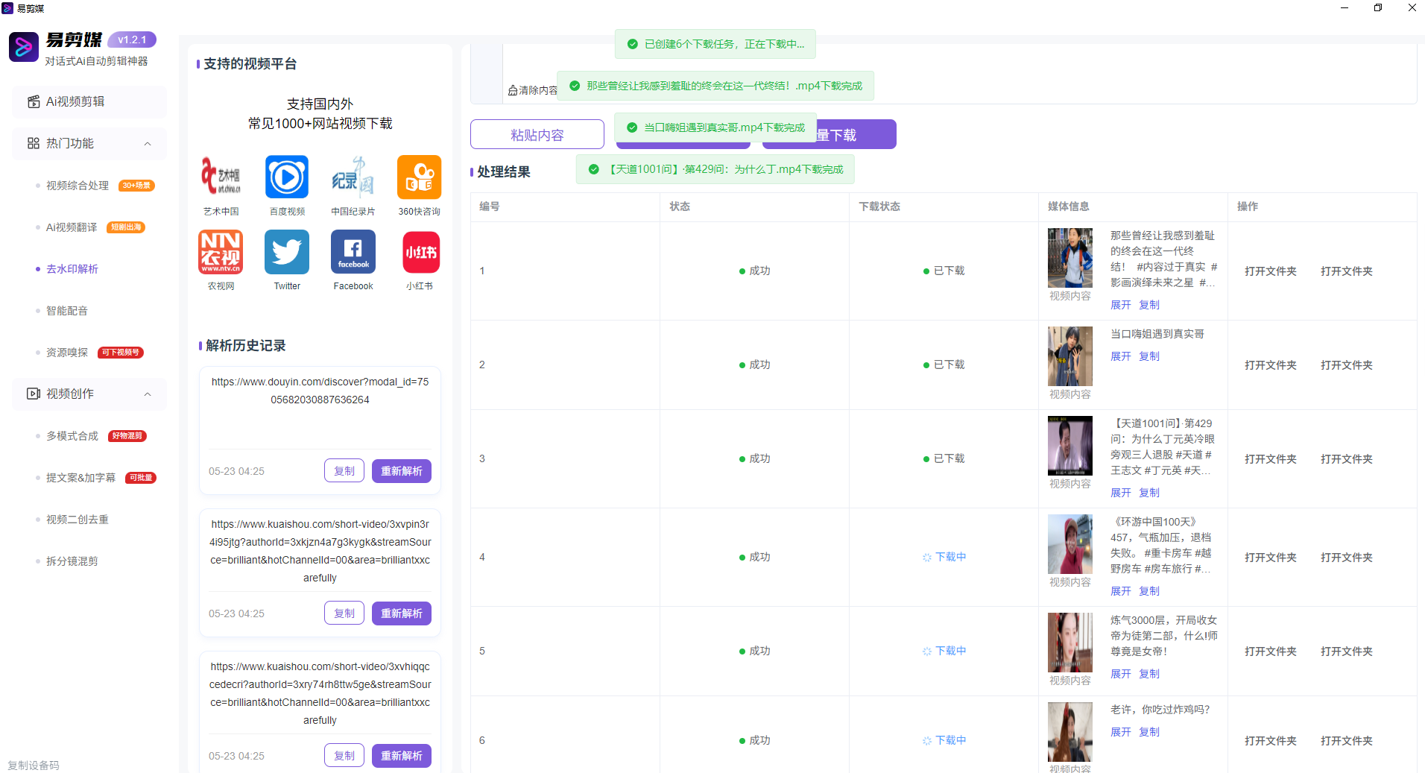The image size is (1425, 773).
Task: Expand row 1 media description
Action: [x=1121, y=305]
